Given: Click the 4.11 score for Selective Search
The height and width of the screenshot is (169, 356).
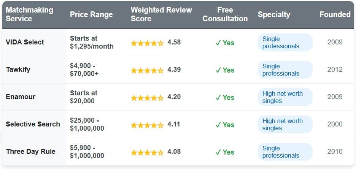Looking at the screenshot, I should [x=174, y=124].
